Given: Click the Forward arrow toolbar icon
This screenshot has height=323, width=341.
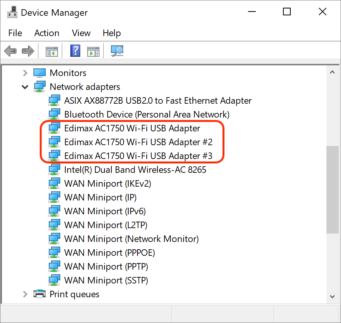Looking at the screenshot, I should 28,51.
